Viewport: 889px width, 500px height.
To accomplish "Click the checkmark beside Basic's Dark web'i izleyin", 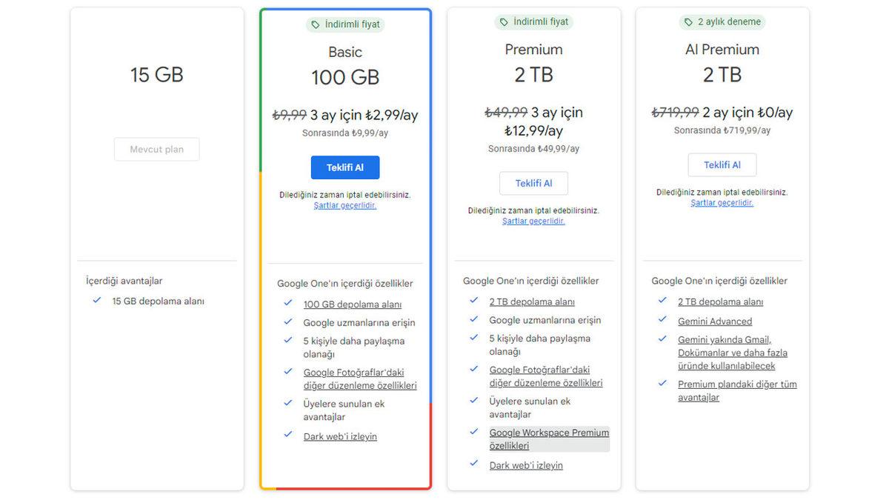I will [x=287, y=435].
